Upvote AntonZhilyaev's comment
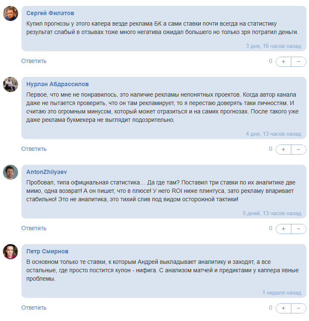 283,229
